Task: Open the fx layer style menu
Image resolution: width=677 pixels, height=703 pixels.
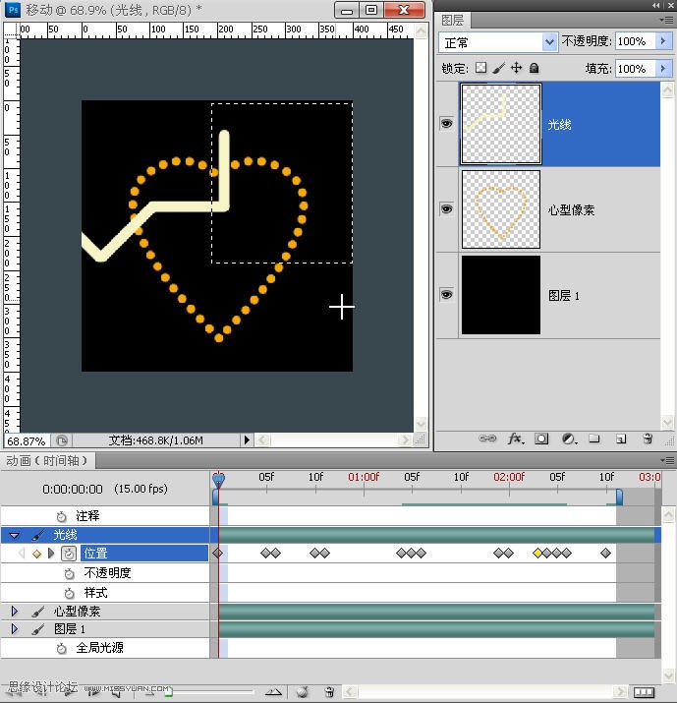Action: click(516, 439)
